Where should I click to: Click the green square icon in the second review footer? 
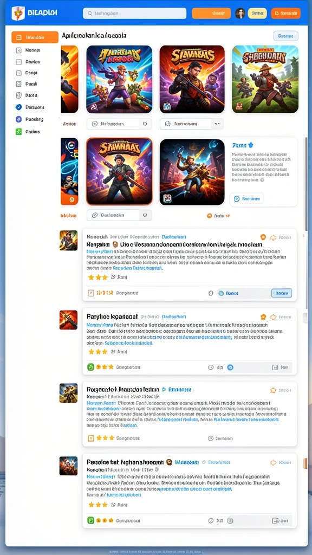pos(91,367)
